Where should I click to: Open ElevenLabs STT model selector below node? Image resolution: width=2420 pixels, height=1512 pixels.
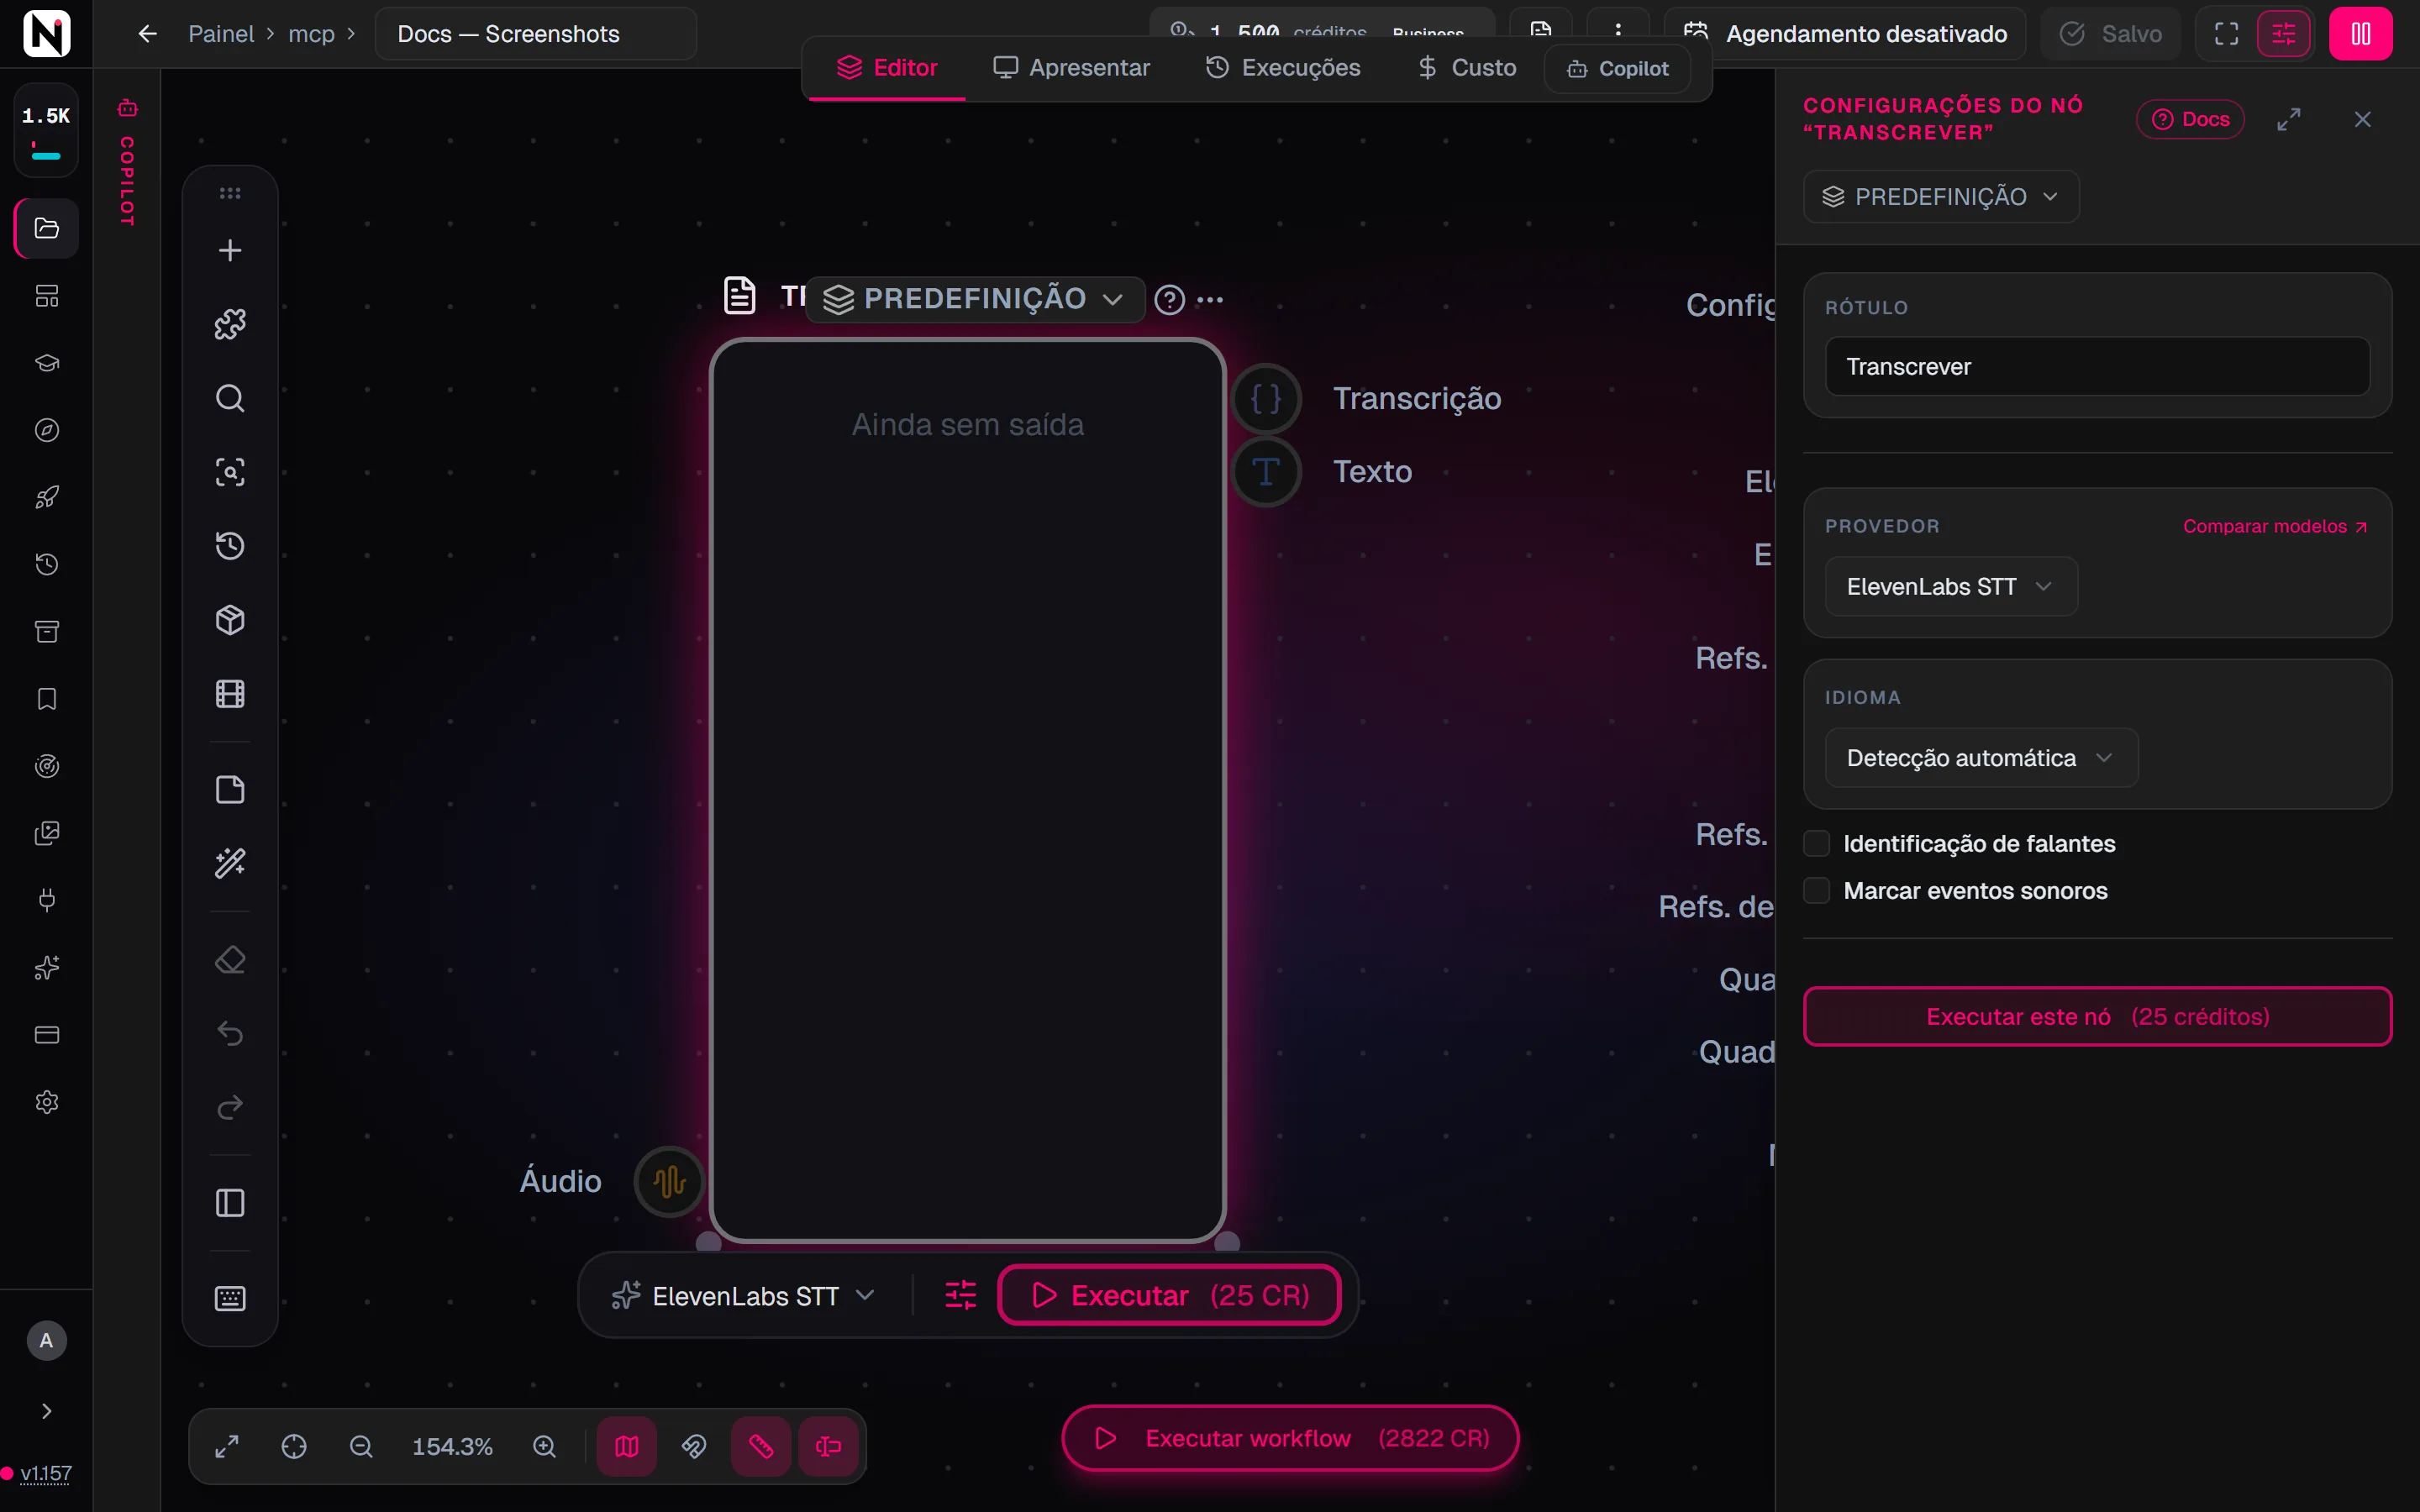(744, 1296)
